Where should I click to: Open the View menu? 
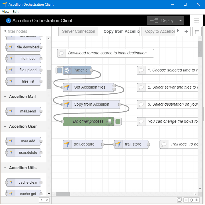[6, 12]
